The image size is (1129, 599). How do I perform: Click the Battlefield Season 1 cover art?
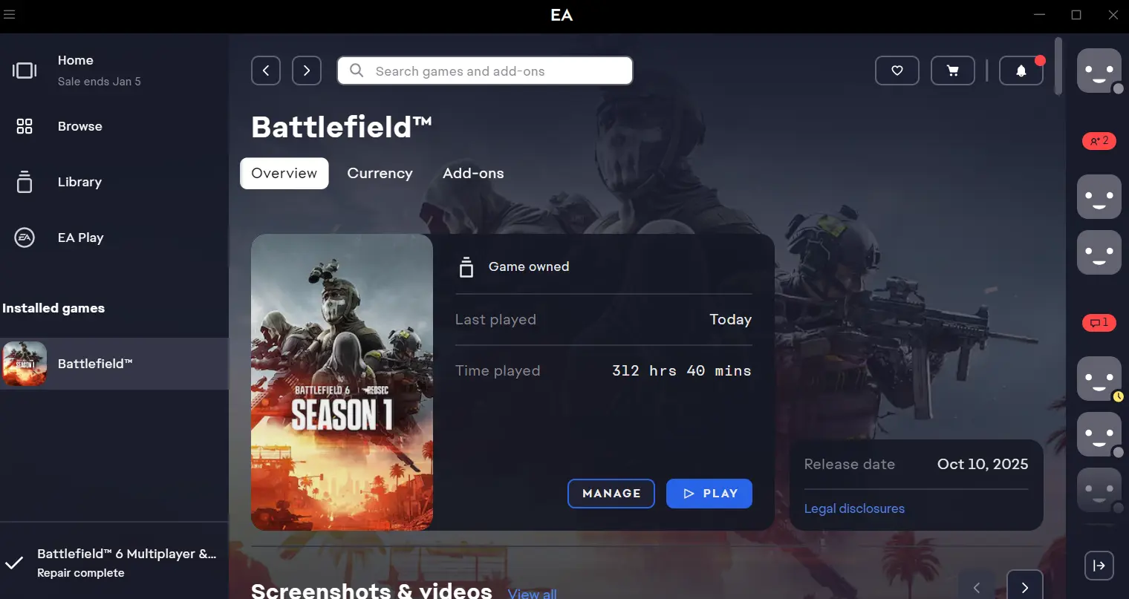(x=342, y=382)
